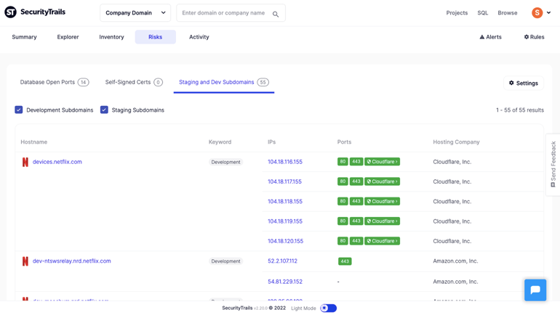Click the SecurityTrails logo

35,12
